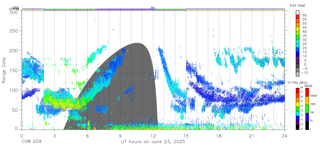Click the black 9-10 MHz TX FRQ swatch
Image resolution: width=320 pixels, height=147 pixels.
[x=298, y=127]
